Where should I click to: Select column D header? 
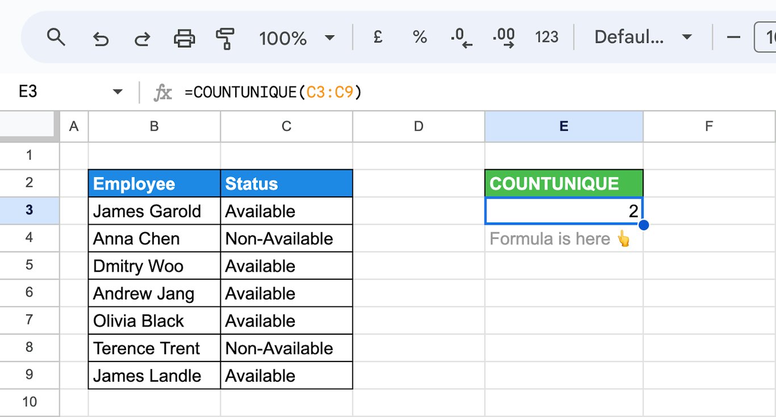[419, 127]
